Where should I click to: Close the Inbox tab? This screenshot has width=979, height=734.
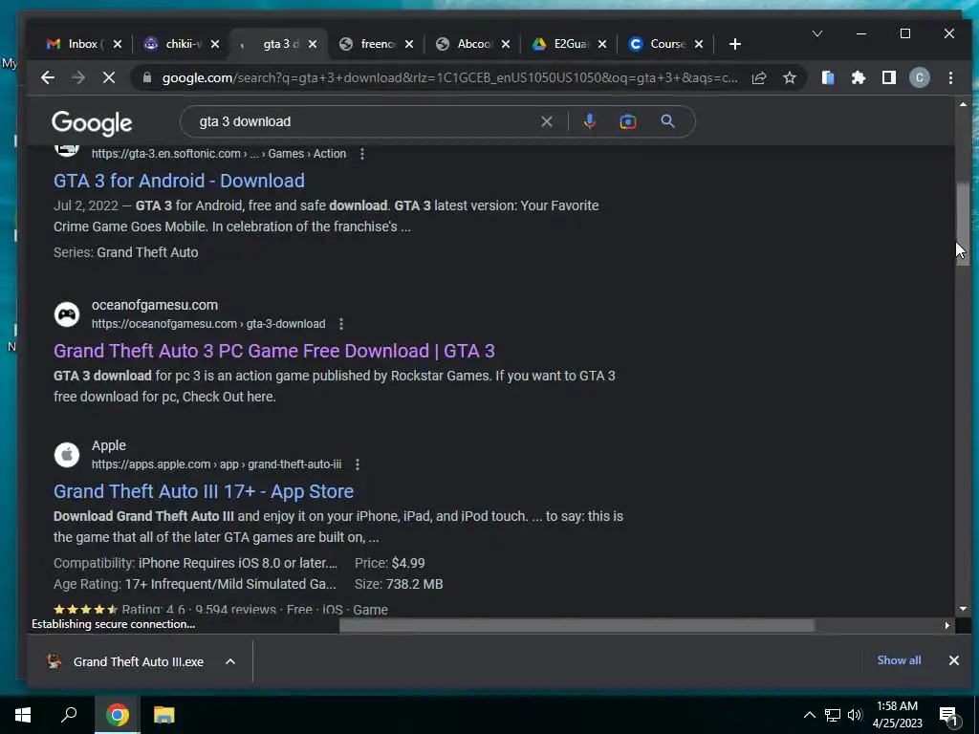(118, 44)
